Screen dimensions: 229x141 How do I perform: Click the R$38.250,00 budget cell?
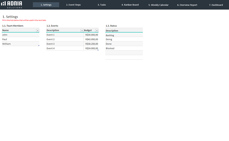(91, 44)
